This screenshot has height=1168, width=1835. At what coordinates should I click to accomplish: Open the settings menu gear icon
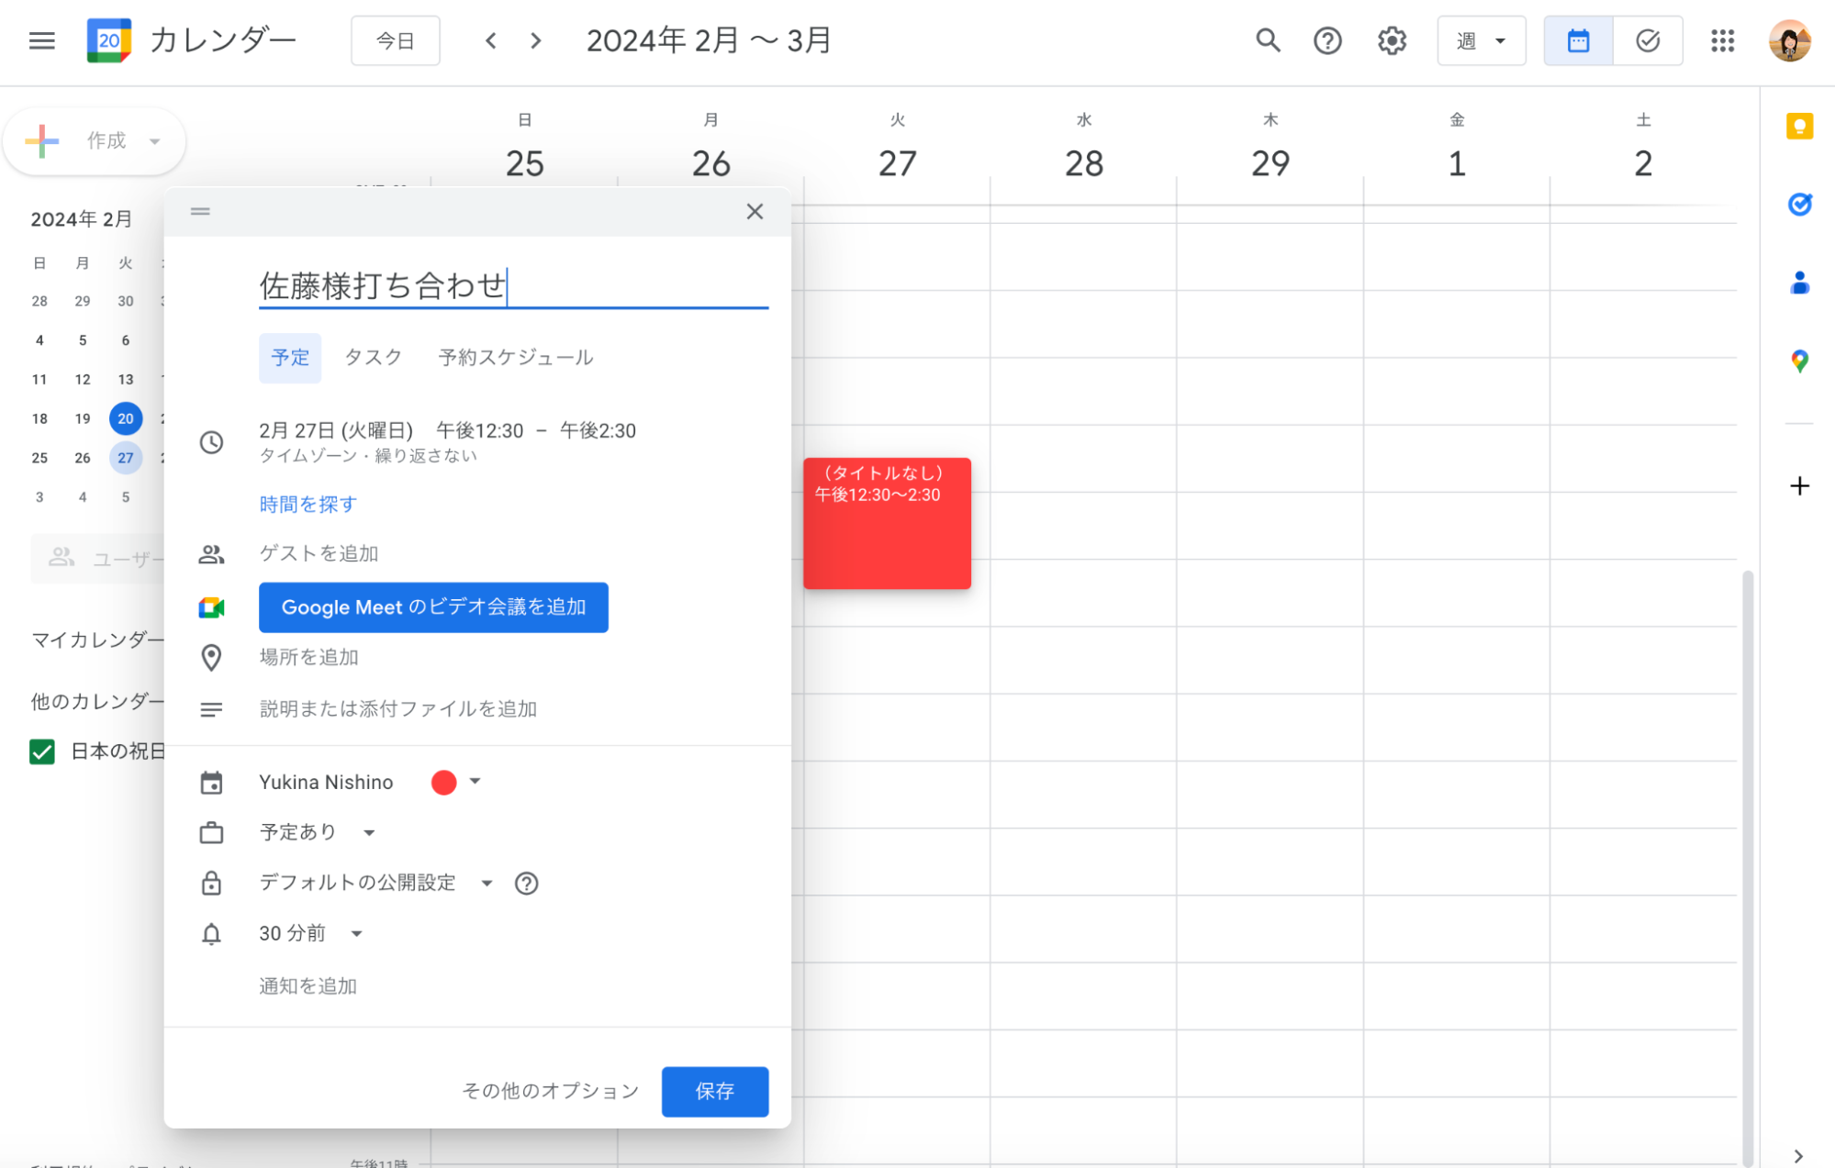coord(1391,40)
